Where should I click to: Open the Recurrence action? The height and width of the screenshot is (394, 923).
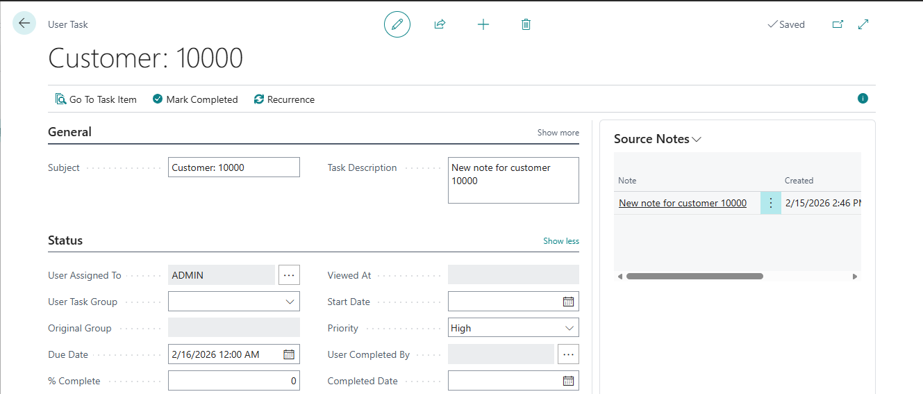tap(284, 99)
